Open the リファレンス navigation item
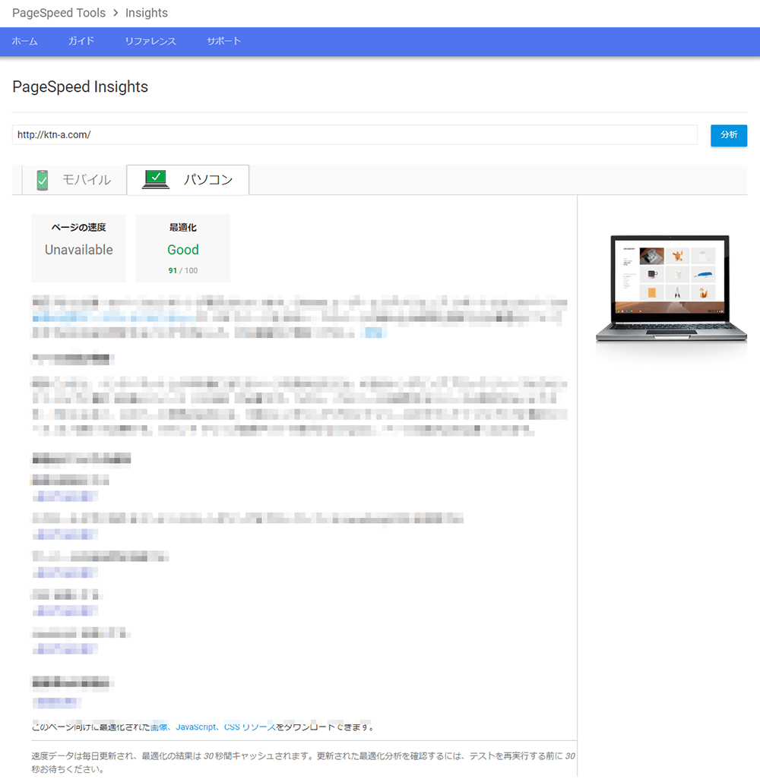 click(150, 42)
